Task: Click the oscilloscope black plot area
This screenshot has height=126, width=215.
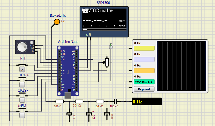Action: coord(182,66)
